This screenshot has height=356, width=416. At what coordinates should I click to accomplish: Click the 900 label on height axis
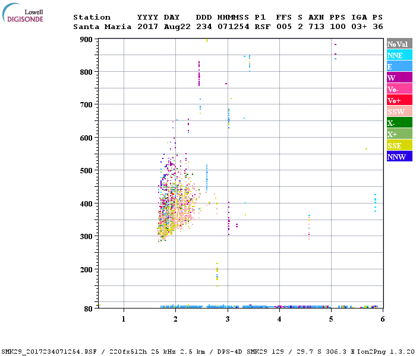click(86, 40)
